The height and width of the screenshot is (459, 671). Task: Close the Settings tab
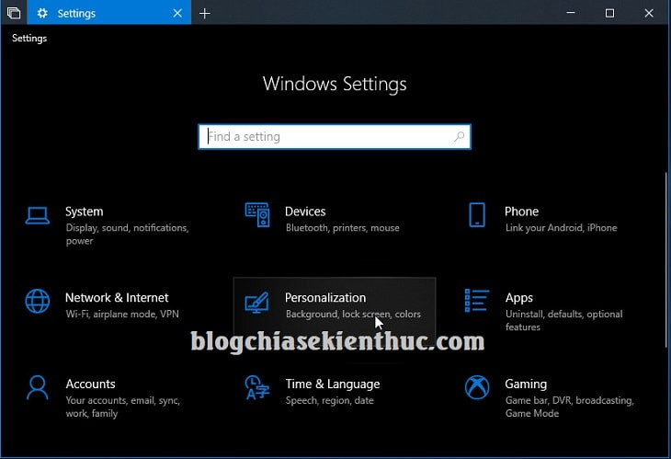pyautogui.click(x=177, y=13)
